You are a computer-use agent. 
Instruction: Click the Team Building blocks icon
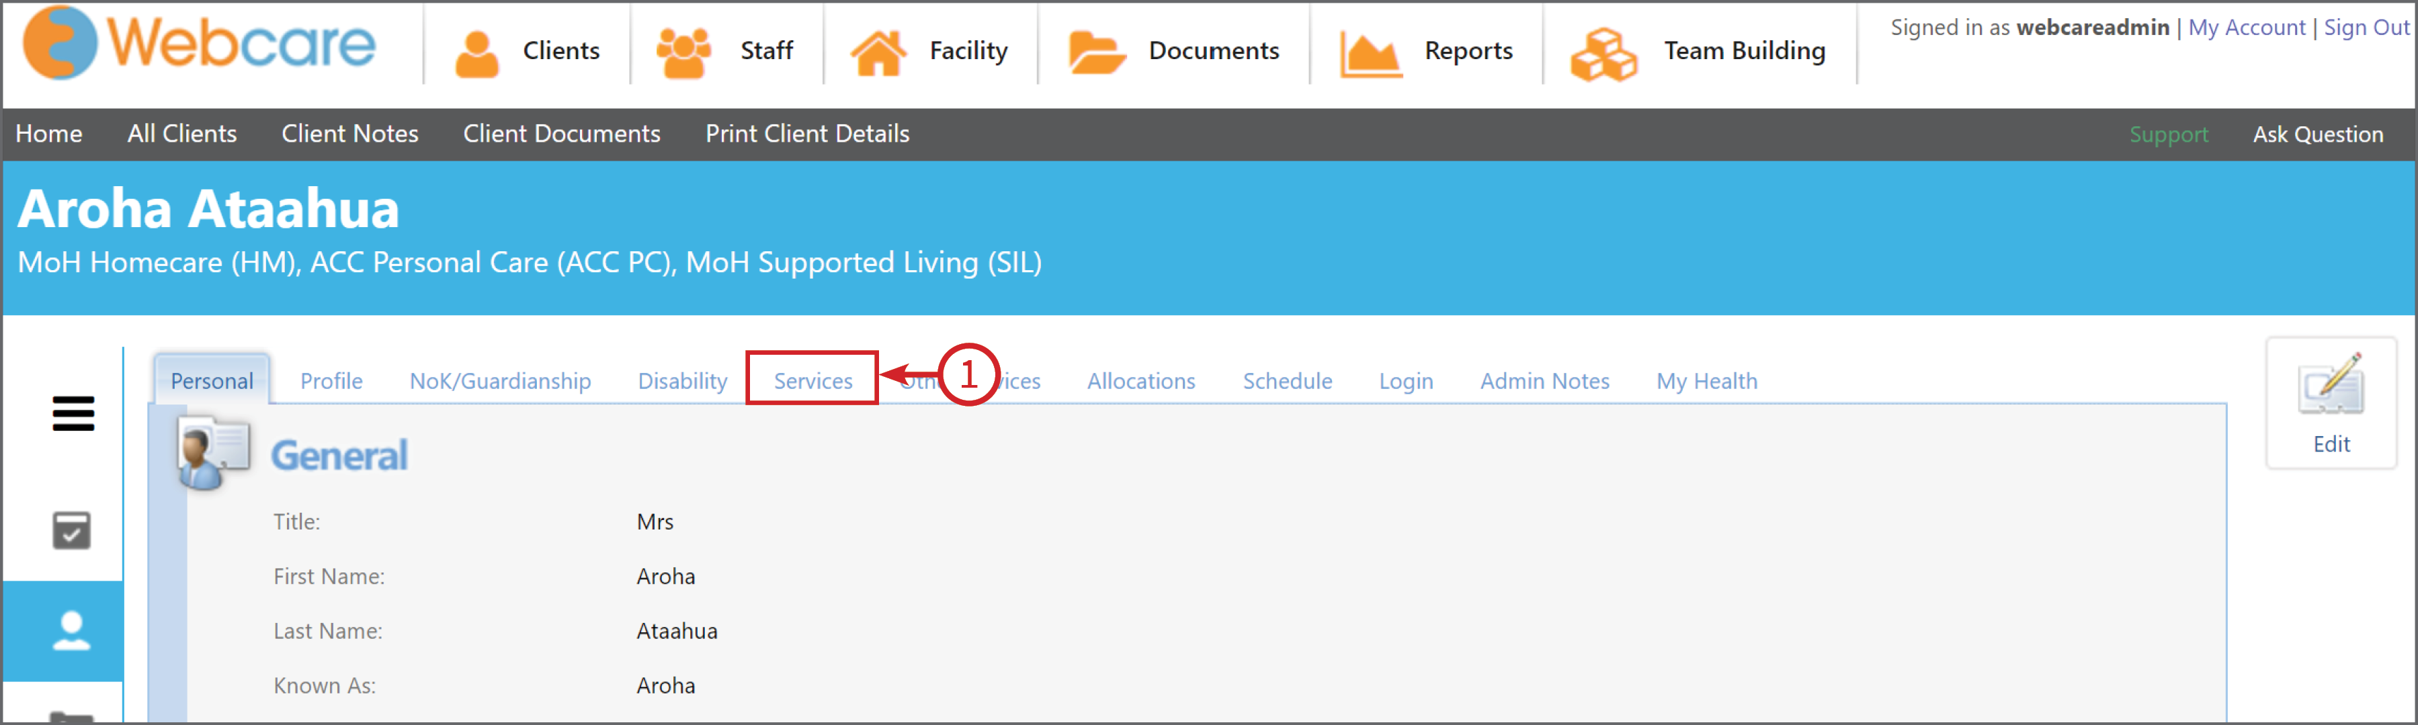pos(1603,54)
